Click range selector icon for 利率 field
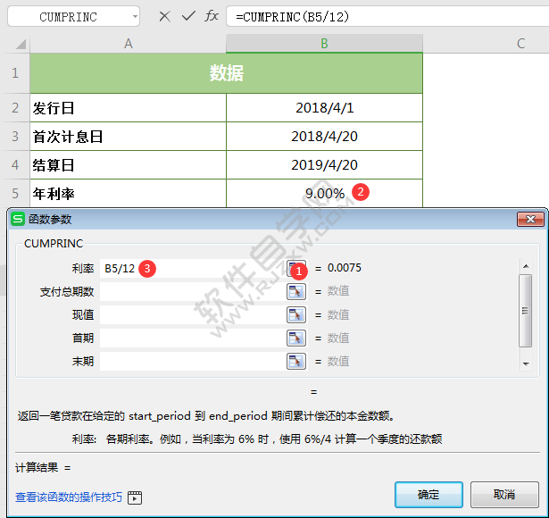Image resolution: width=549 pixels, height=518 pixels. click(x=295, y=268)
